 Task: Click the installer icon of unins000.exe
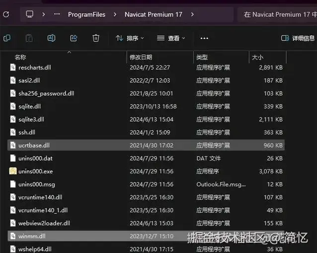tap(13, 171)
